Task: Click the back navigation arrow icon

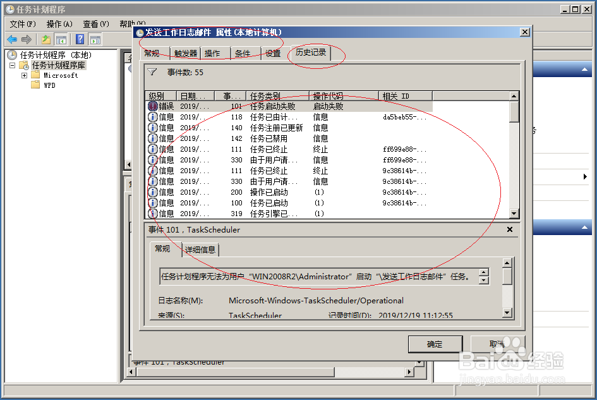Action: point(14,39)
